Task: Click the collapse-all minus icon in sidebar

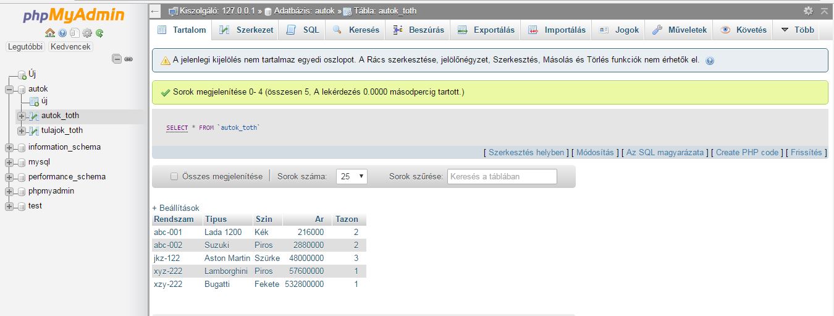Action: coord(117,59)
